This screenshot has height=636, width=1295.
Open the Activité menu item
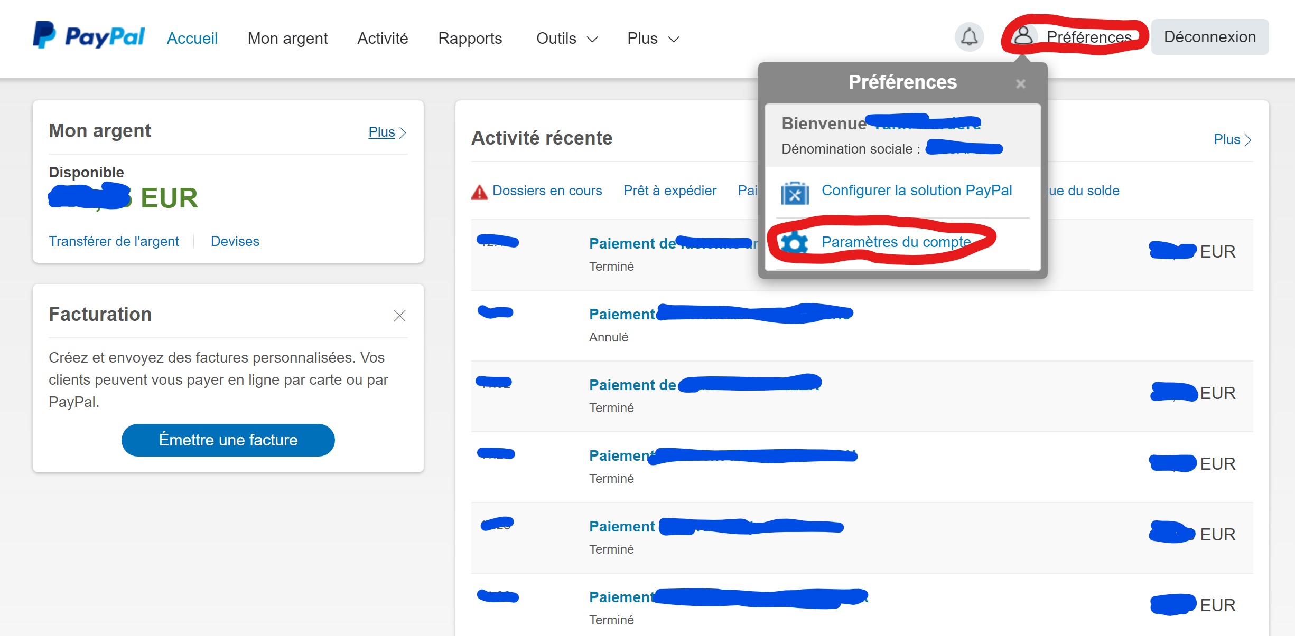[383, 39]
